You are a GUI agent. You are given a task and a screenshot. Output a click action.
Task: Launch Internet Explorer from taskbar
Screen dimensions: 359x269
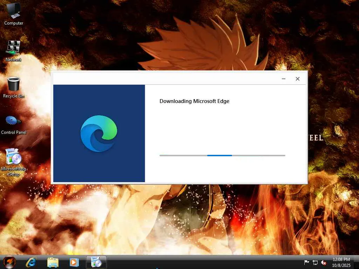pyautogui.click(x=31, y=262)
